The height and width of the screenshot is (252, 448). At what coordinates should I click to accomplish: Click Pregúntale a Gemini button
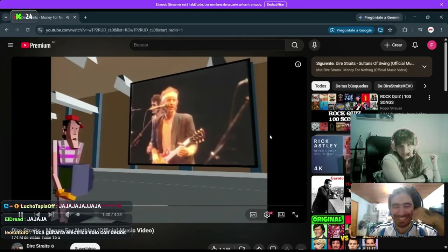tap(378, 17)
